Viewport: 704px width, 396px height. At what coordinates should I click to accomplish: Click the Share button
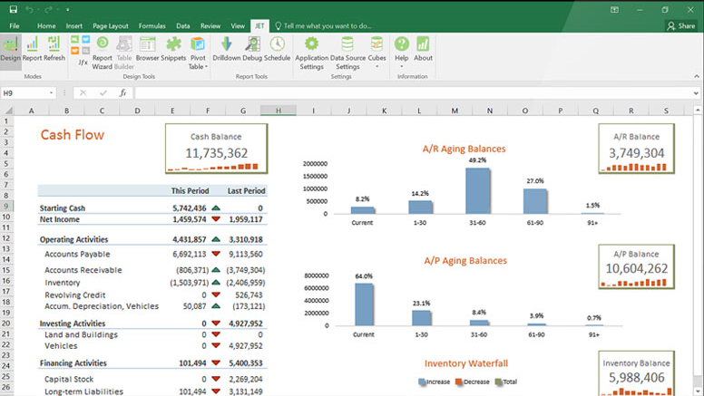coord(680,26)
